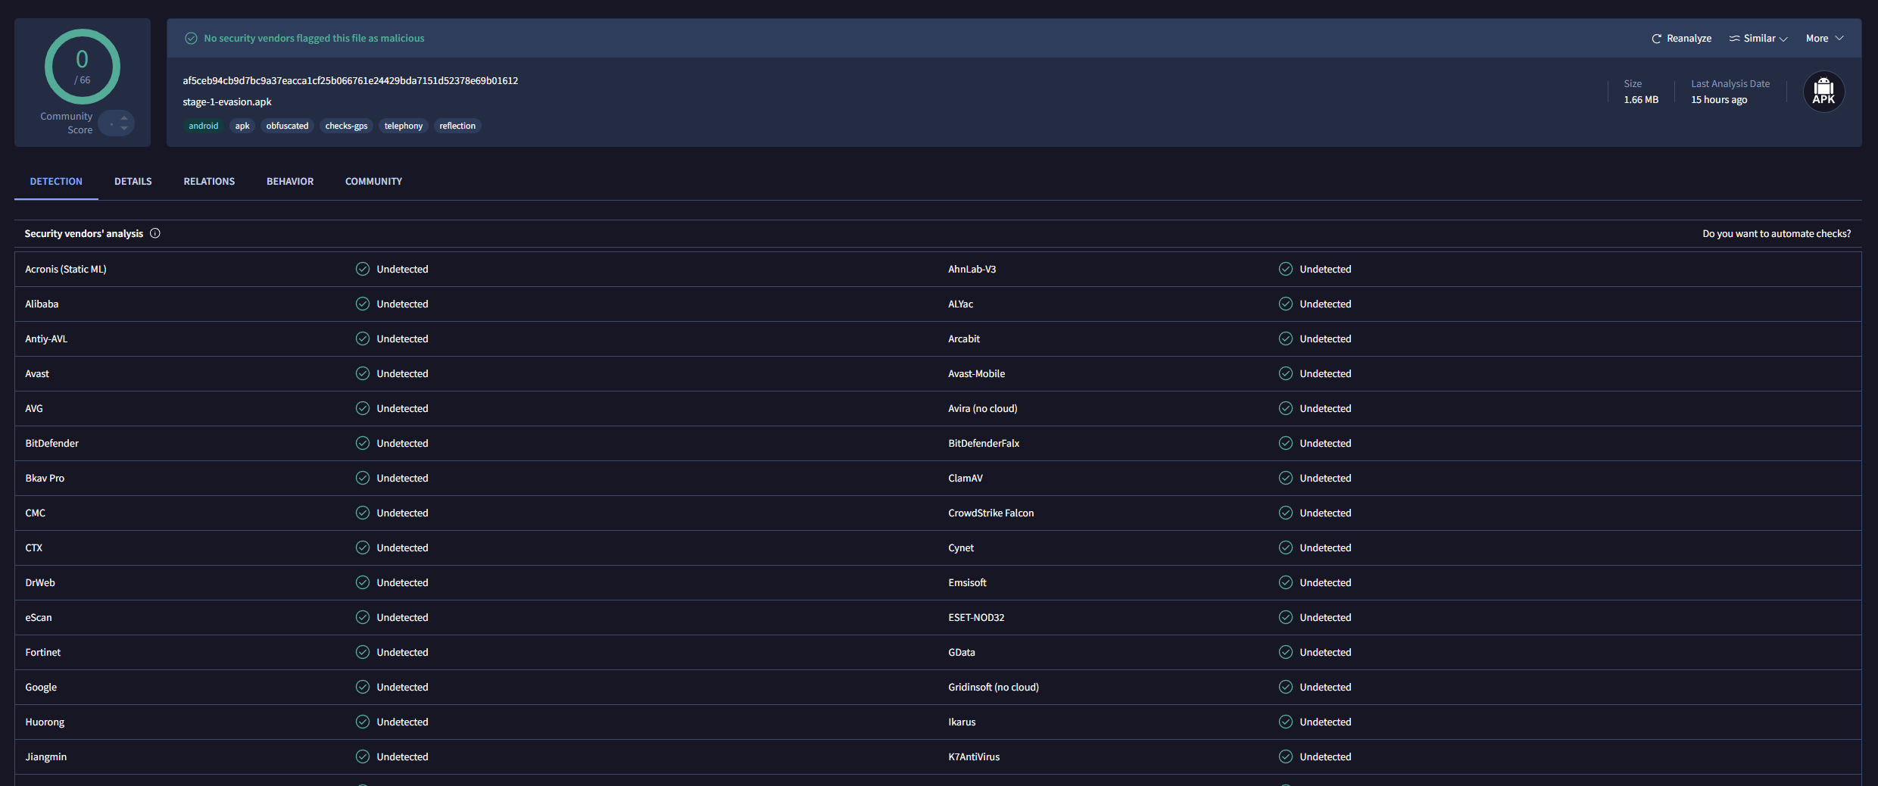Click the check icon in the Alibaba row

(x=363, y=304)
